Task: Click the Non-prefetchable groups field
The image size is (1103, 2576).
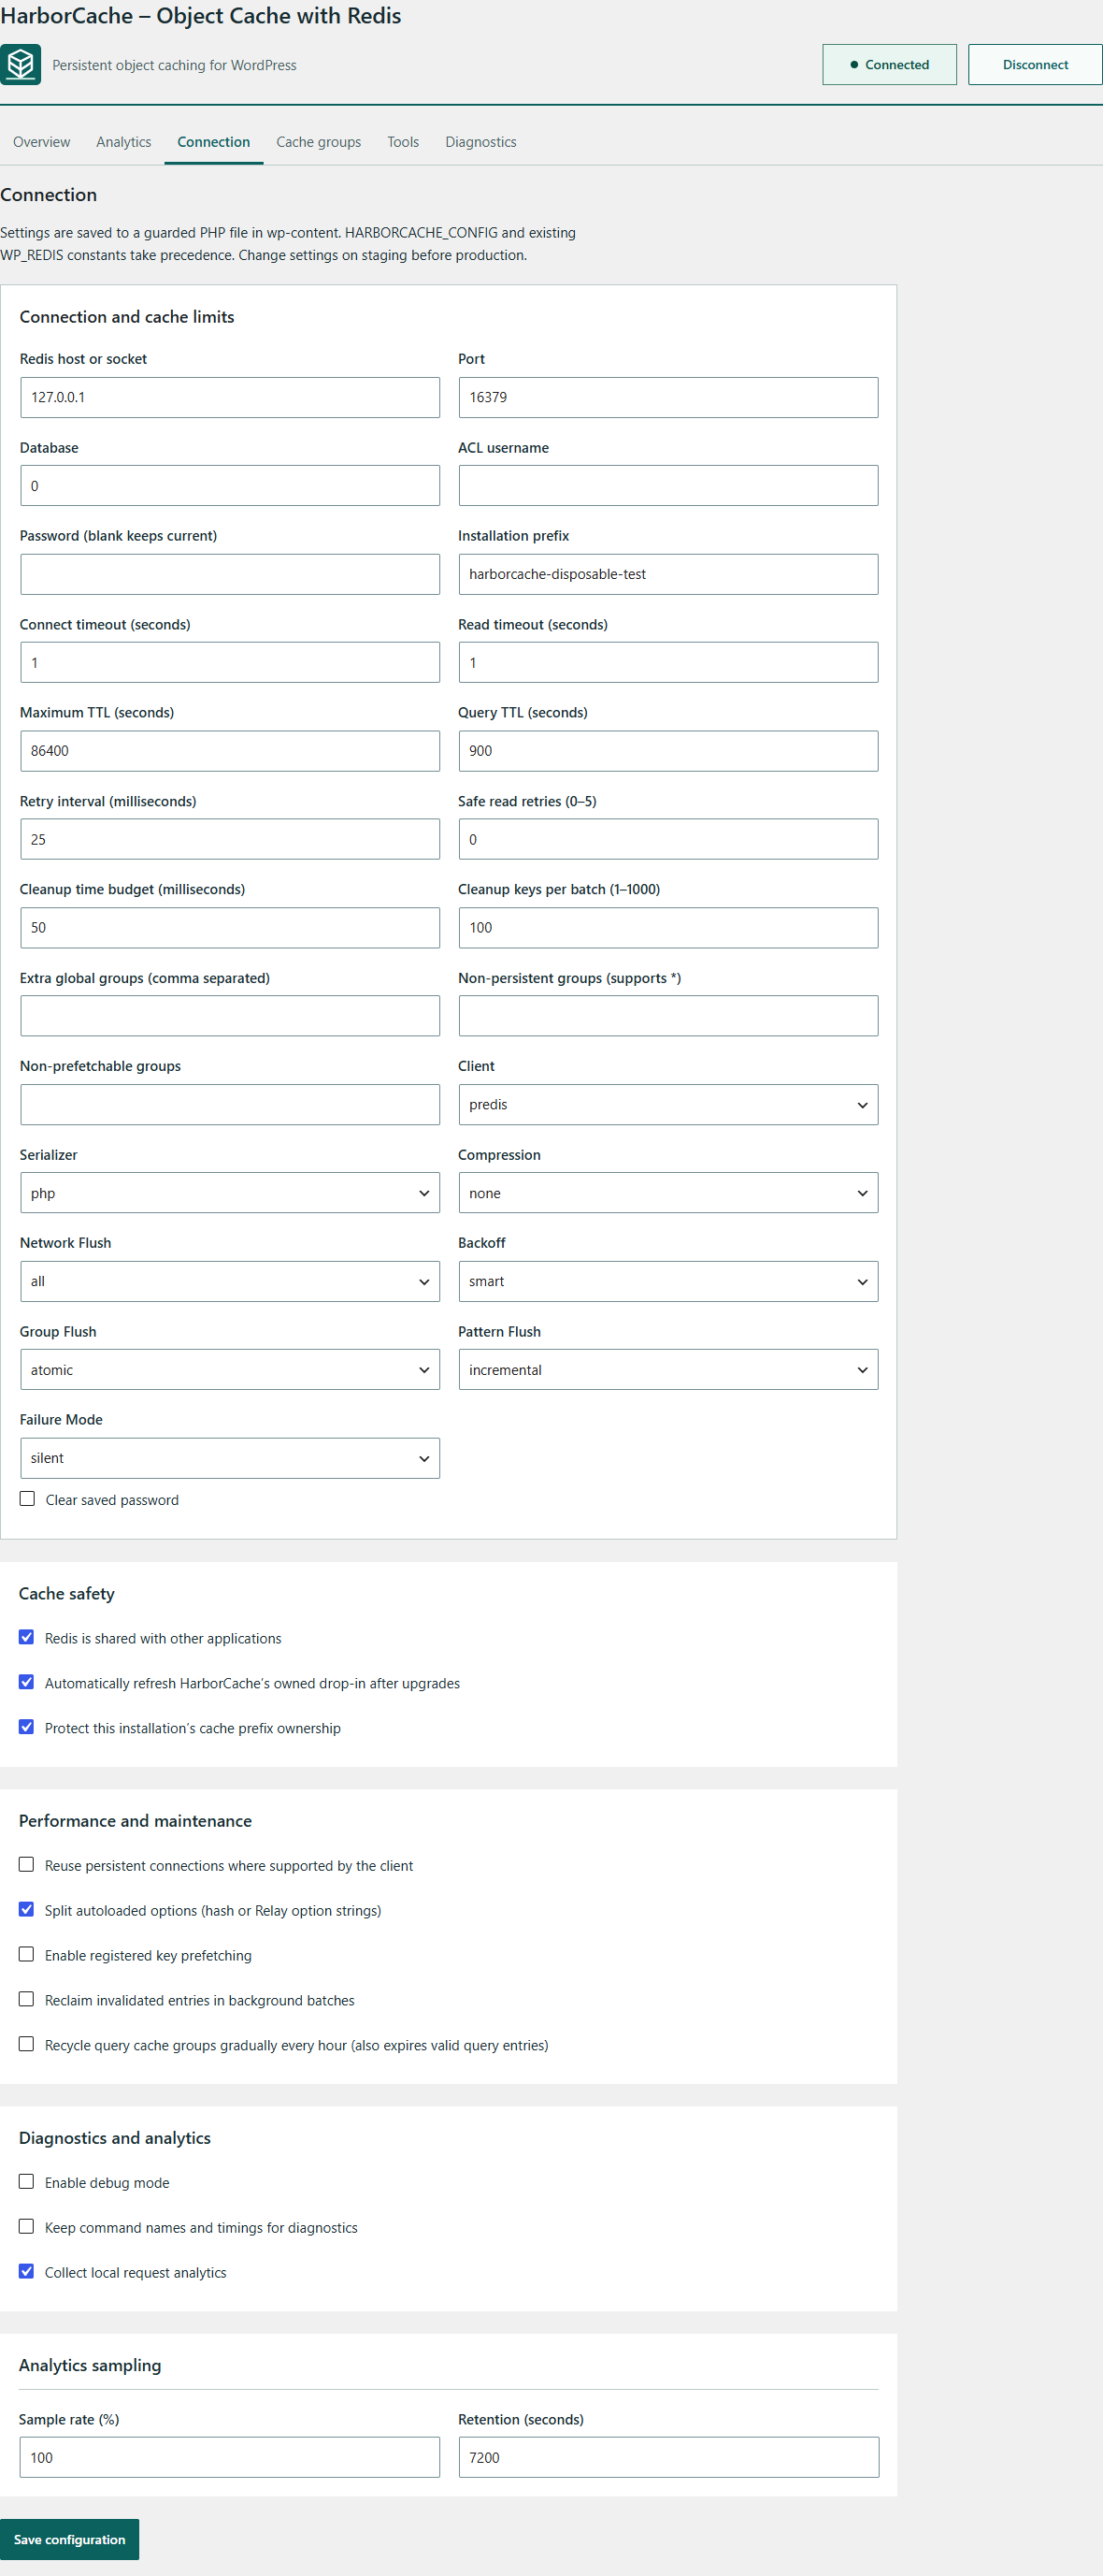Action: coord(230,1105)
